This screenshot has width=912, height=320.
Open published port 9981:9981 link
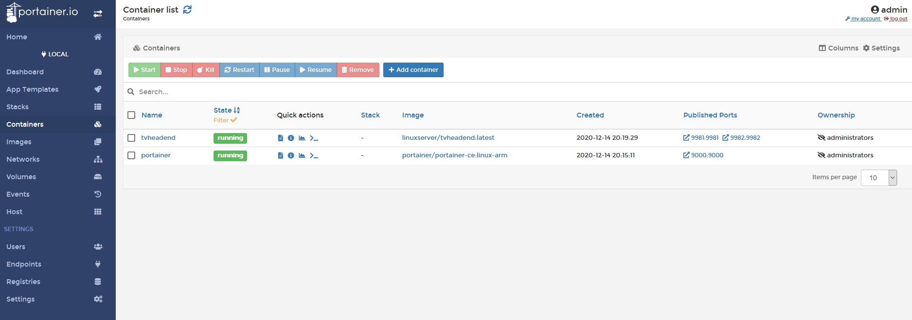701,138
